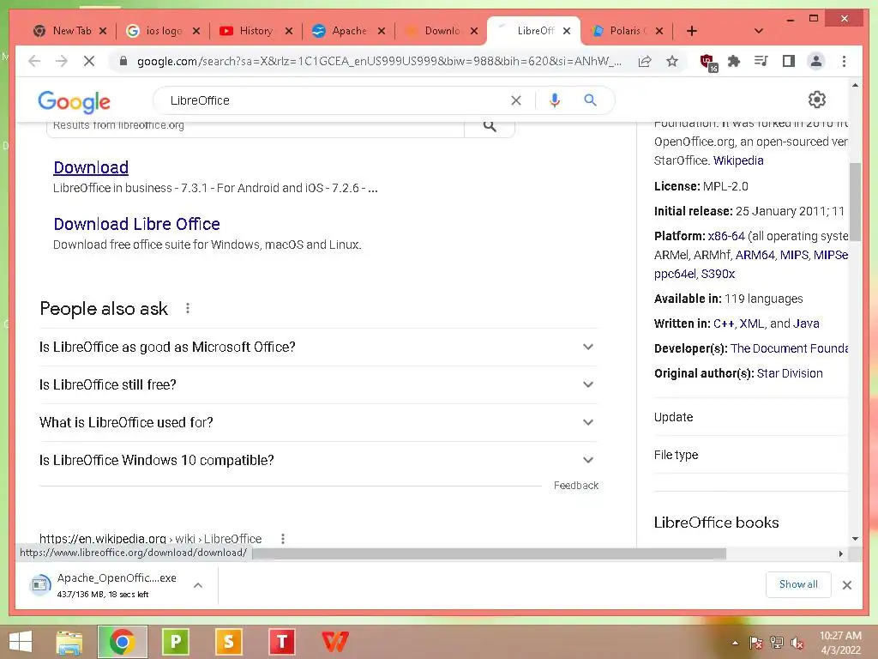Expand the File type section
The height and width of the screenshot is (659, 878).
[751, 455]
